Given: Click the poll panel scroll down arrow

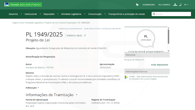Looking at the screenshot, I should coord(168,51).
